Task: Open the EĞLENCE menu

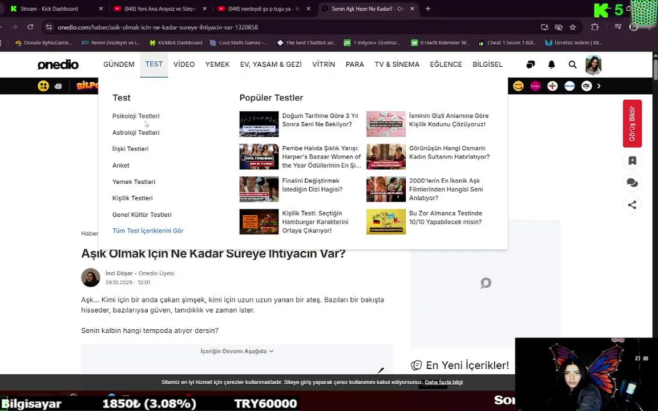Action: pos(446,65)
